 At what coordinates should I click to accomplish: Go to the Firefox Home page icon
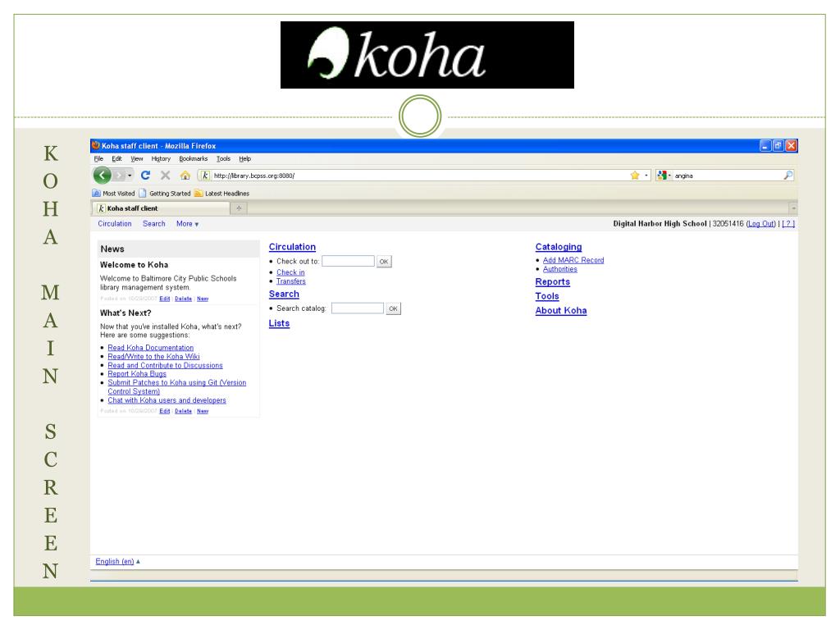pyautogui.click(x=185, y=176)
